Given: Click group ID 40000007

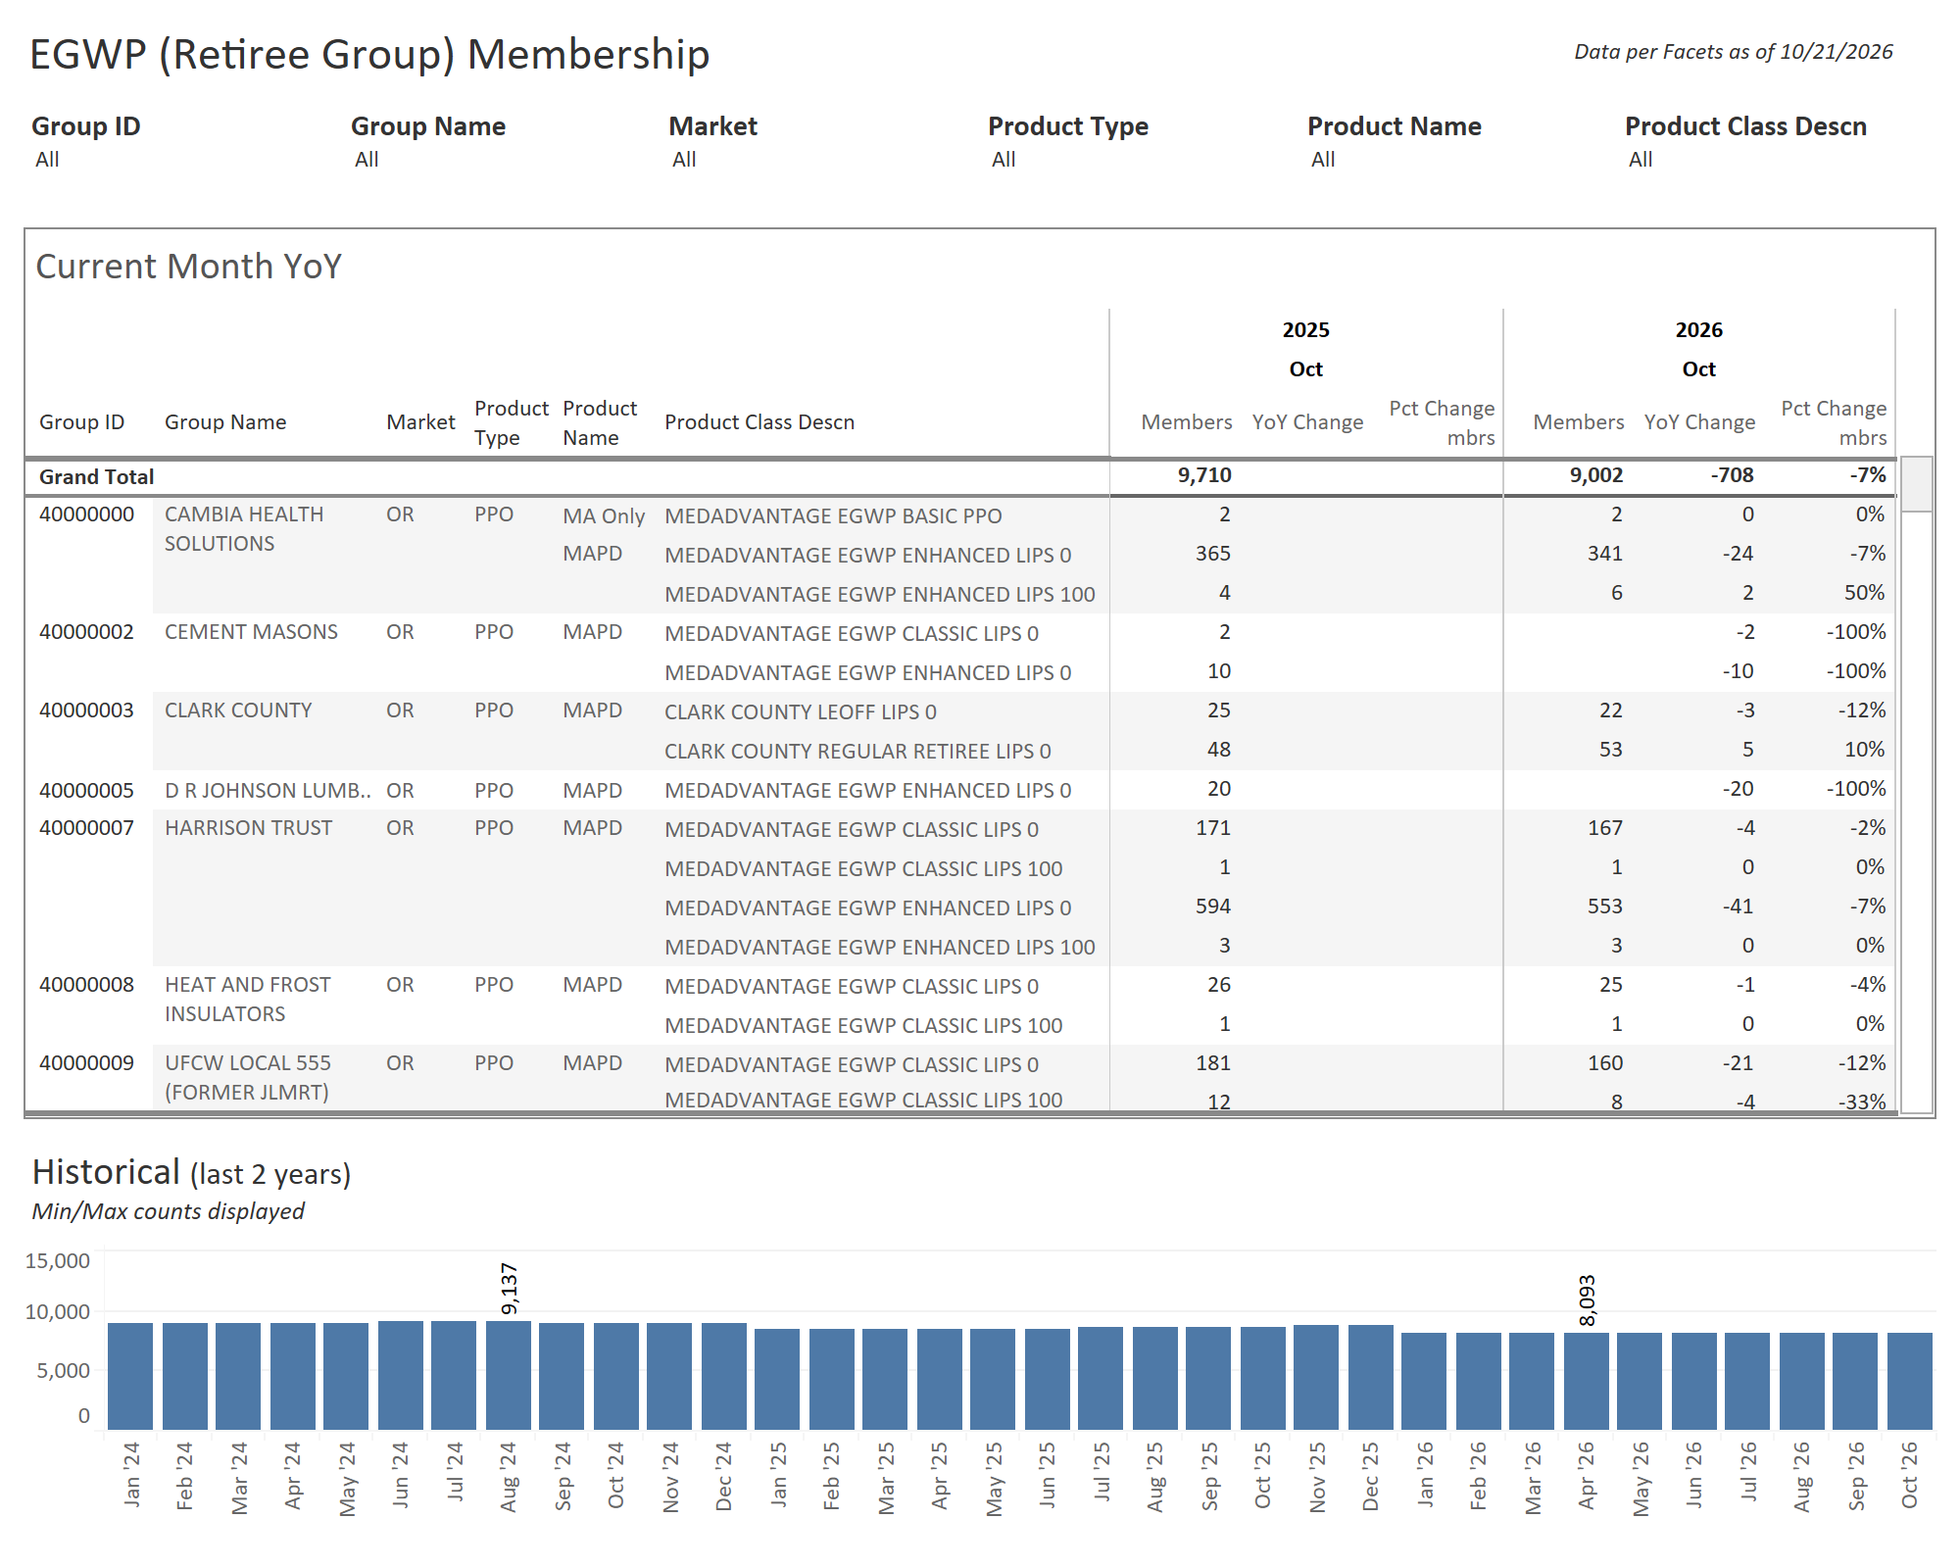Looking at the screenshot, I should [86, 828].
